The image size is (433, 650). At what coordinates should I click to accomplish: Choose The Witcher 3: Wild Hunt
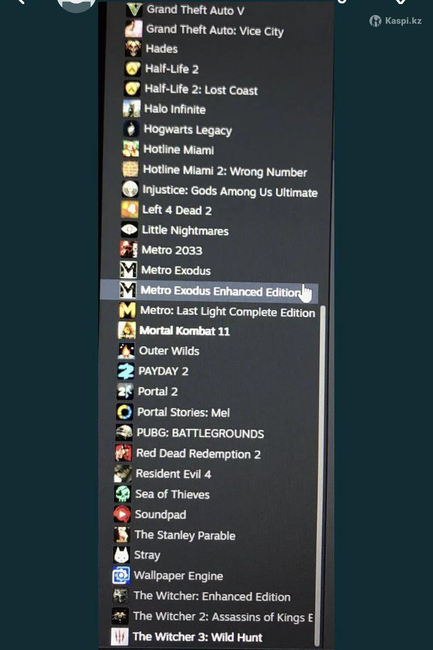click(197, 637)
